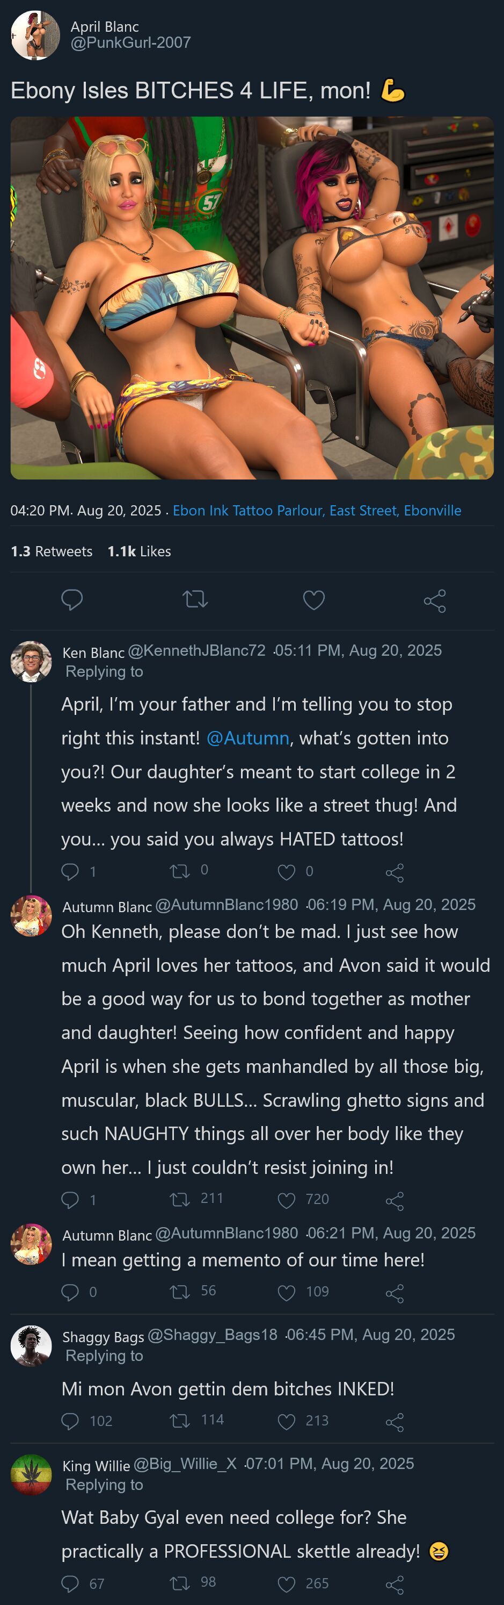Screen dimensions: 504x1605
Task: Share King Willie's reply
Action: coord(395,1583)
